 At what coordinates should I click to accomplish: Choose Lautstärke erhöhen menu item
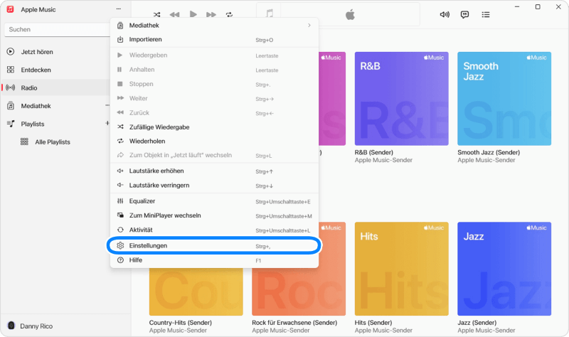[215, 171]
